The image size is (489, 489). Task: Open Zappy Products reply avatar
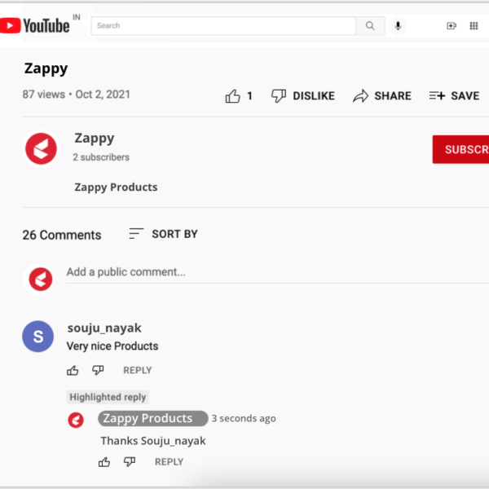coord(76,420)
